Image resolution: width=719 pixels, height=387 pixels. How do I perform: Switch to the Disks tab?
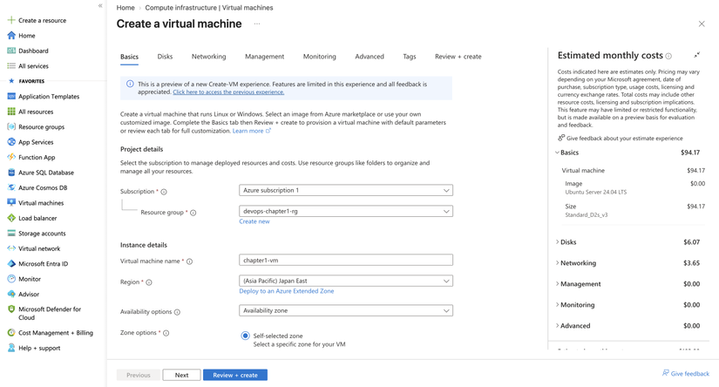coord(165,57)
